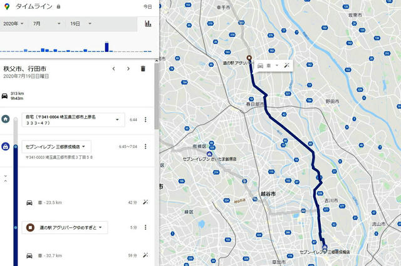
Task: Click the bar chart statistics icon
Action: coord(148,24)
